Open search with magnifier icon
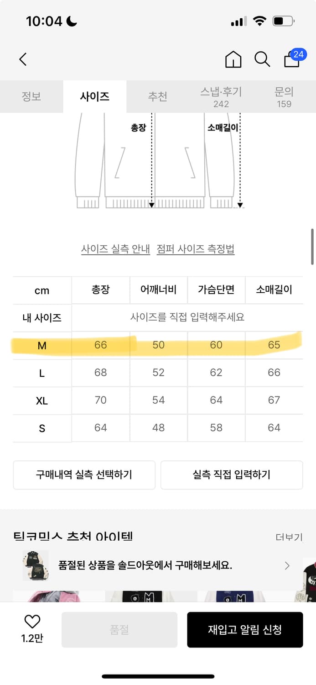The image size is (316, 685). tap(262, 59)
